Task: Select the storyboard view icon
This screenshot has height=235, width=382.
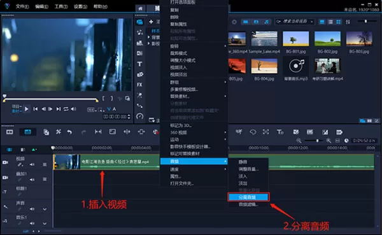Action: coord(10,132)
